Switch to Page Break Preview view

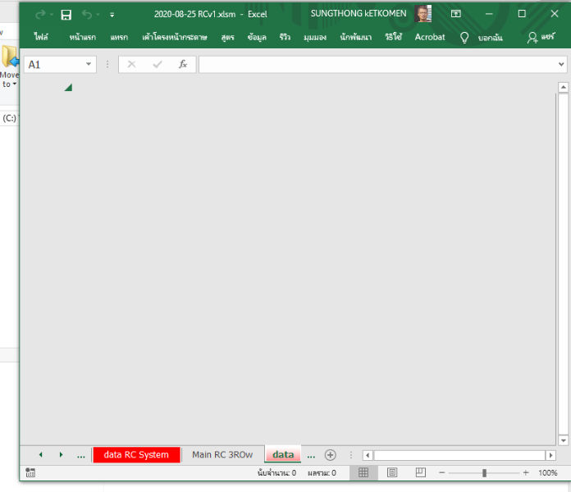tap(420, 473)
